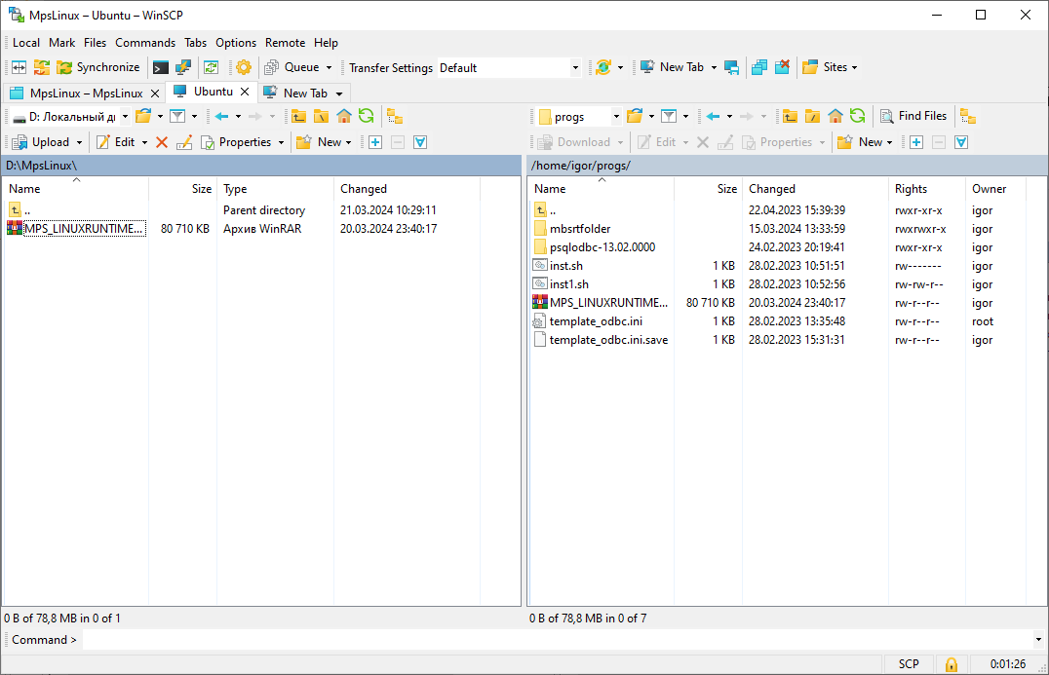Refresh the remote panel
The height and width of the screenshot is (675, 1049).
pos(858,116)
